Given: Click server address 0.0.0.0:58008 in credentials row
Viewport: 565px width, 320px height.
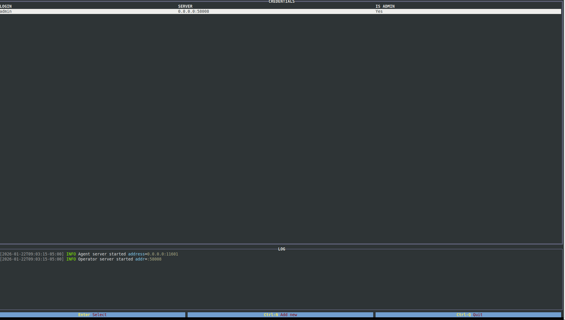Looking at the screenshot, I should click(193, 11).
